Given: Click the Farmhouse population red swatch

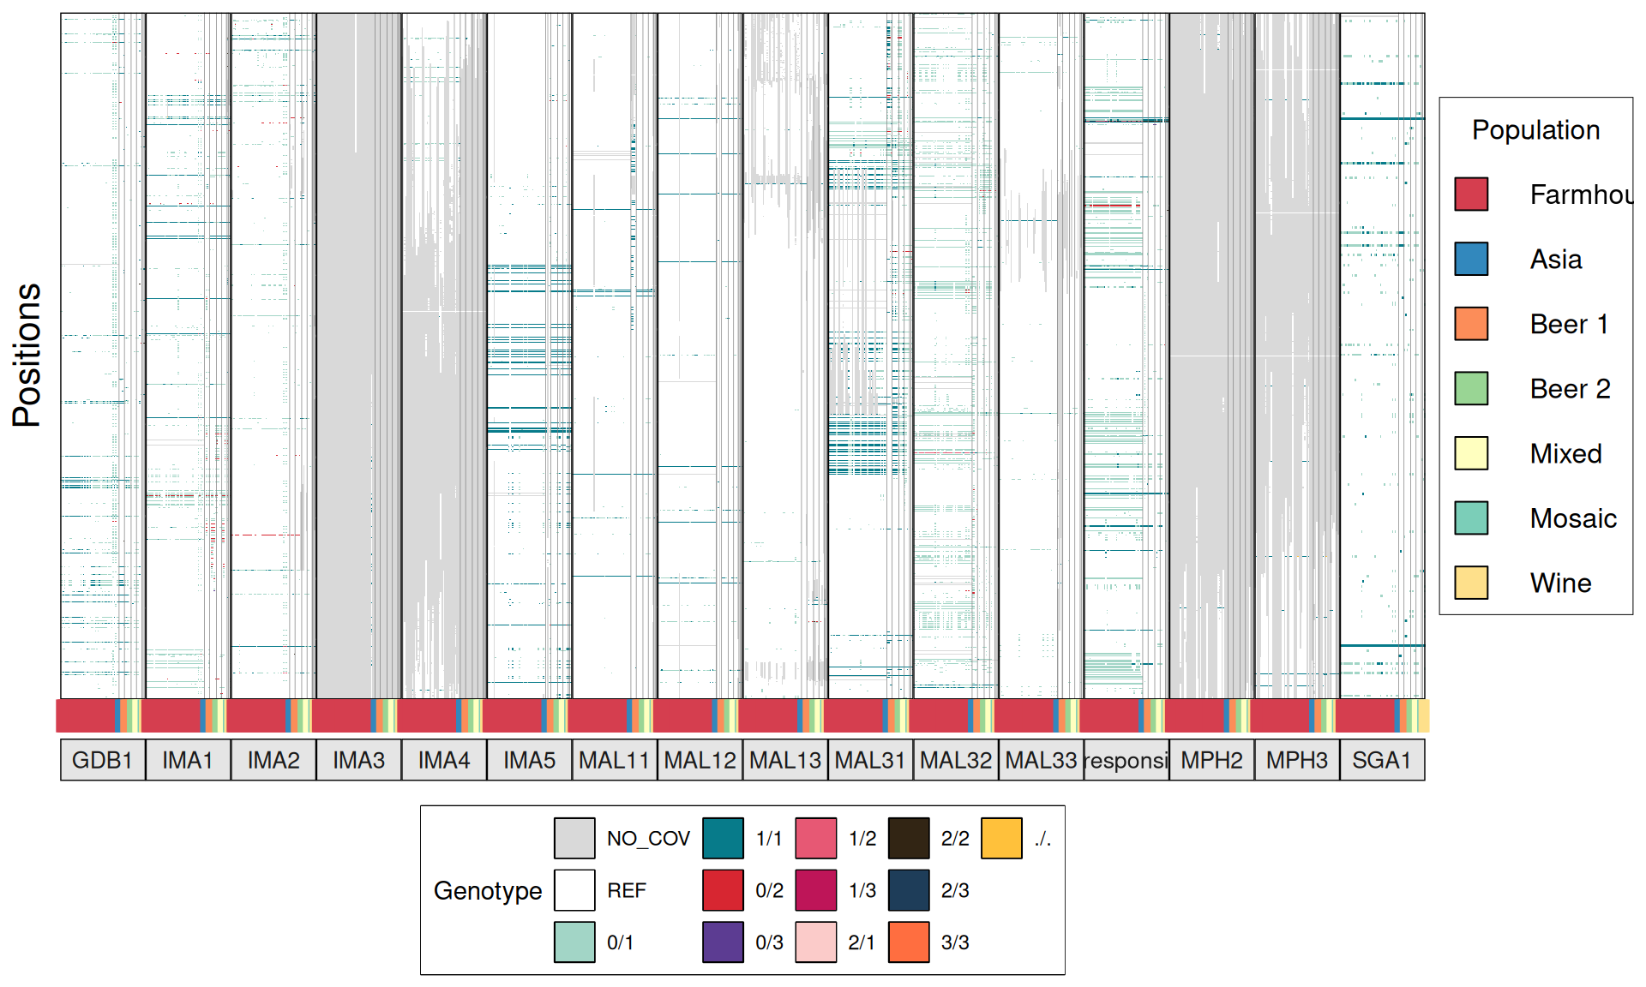Looking at the screenshot, I should 1471,194.
